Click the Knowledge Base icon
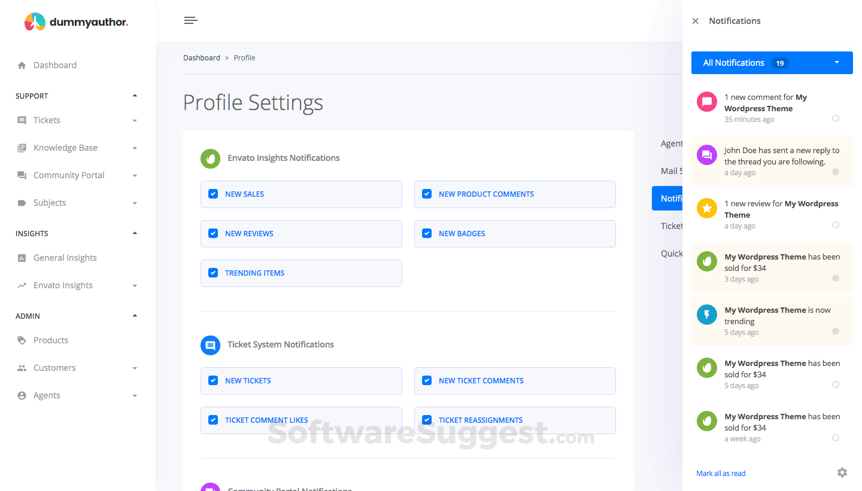Viewport: 862px width, 491px height. [x=22, y=148]
